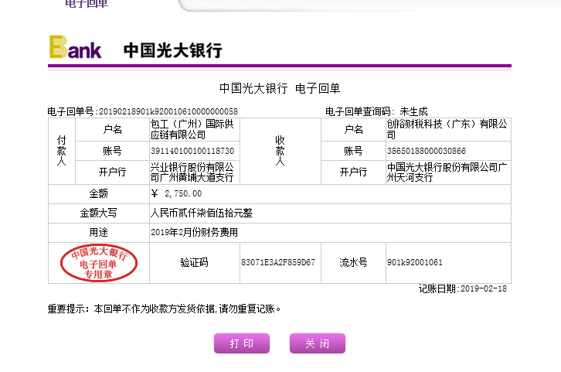Select the amount ¥ 2,750.00
Image resolution: width=561 pixels, height=372 pixels.
(x=176, y=193)
